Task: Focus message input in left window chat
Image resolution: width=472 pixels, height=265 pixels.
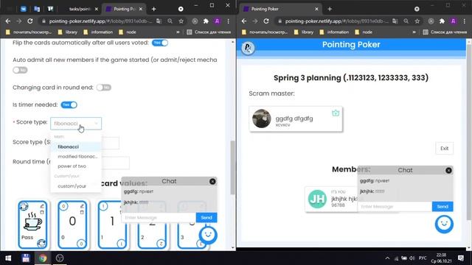Action: 159,218
